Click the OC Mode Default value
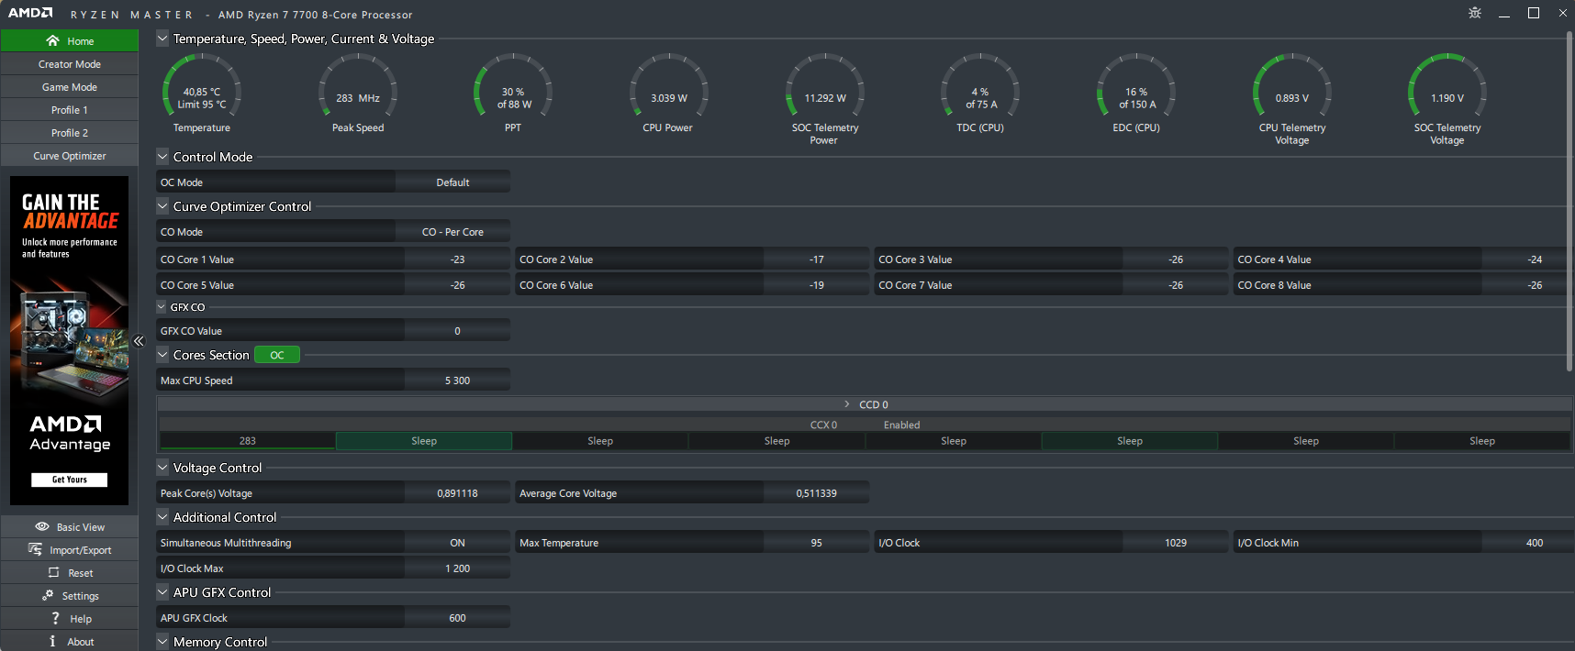1575x651 pixels. (452, 182)
